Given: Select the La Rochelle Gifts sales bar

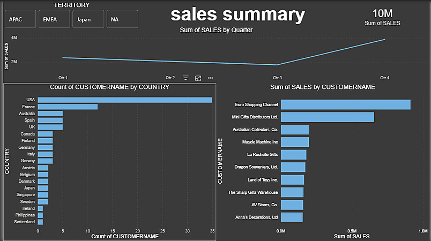Looking at the screenshot, I should click(294, 155).
